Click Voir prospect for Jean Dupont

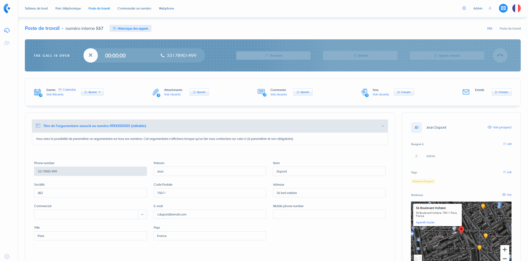499,127
